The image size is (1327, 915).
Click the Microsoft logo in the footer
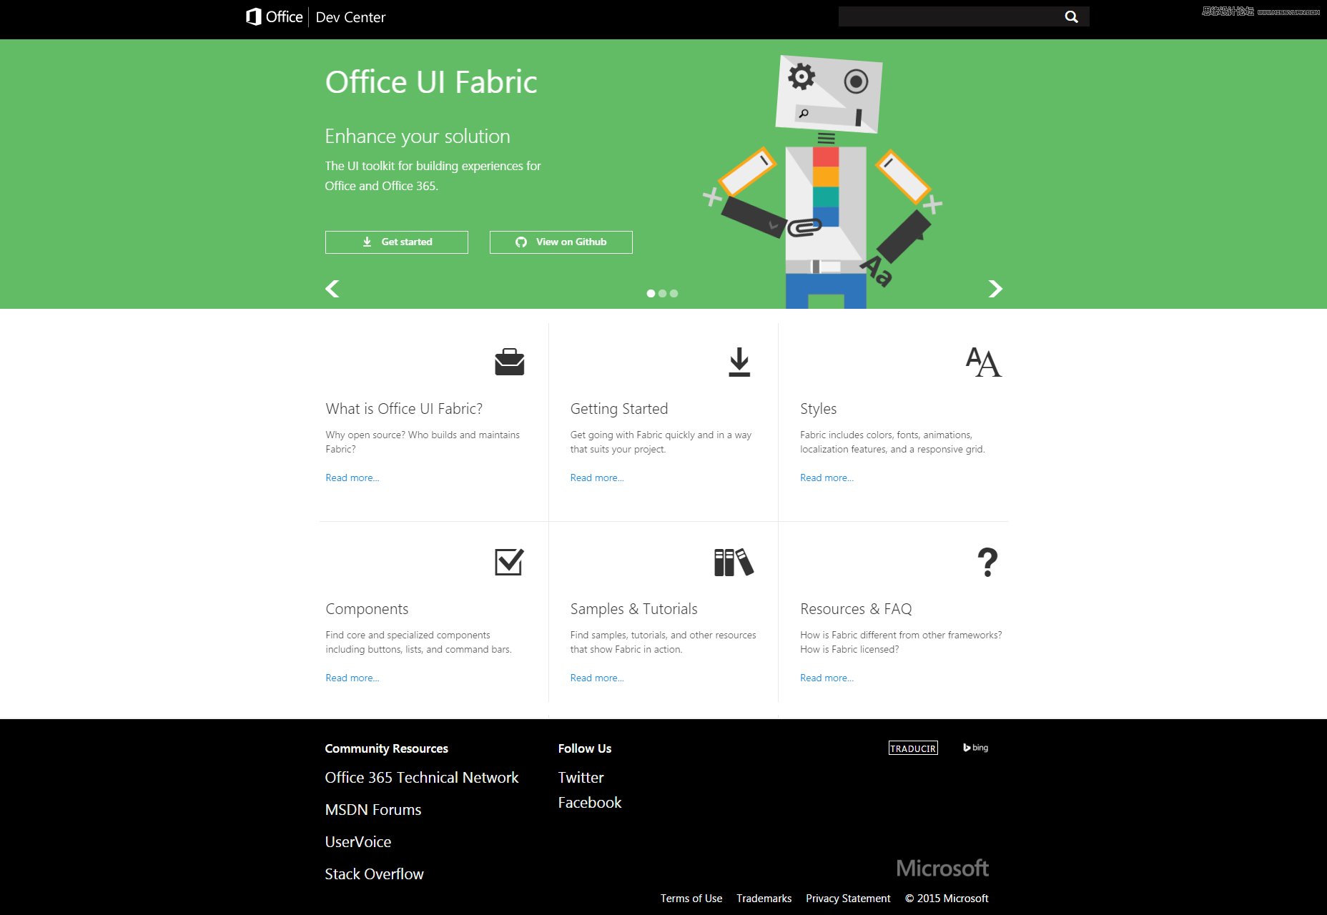pos(942,868)
